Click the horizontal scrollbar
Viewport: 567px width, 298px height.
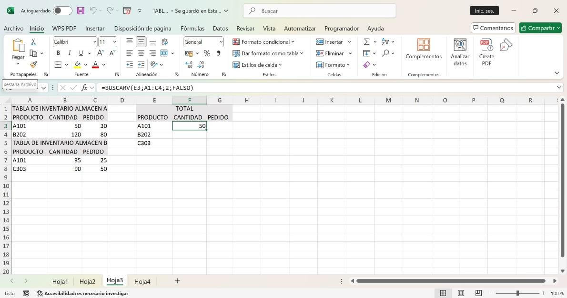(451, 281)
